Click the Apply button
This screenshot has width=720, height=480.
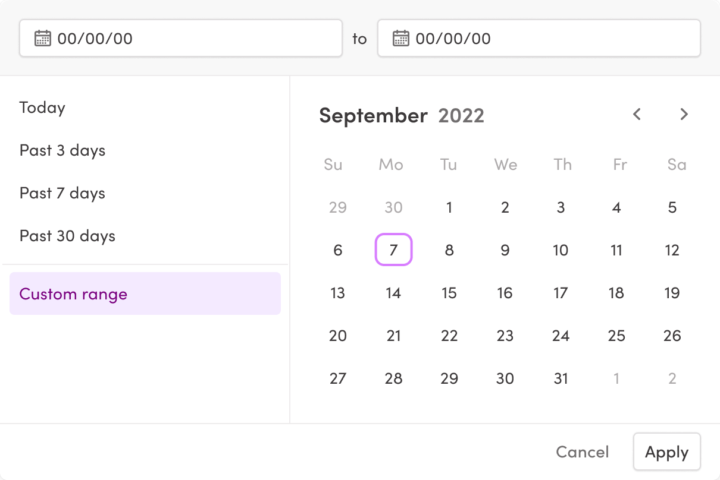click(x=666, y=452)
